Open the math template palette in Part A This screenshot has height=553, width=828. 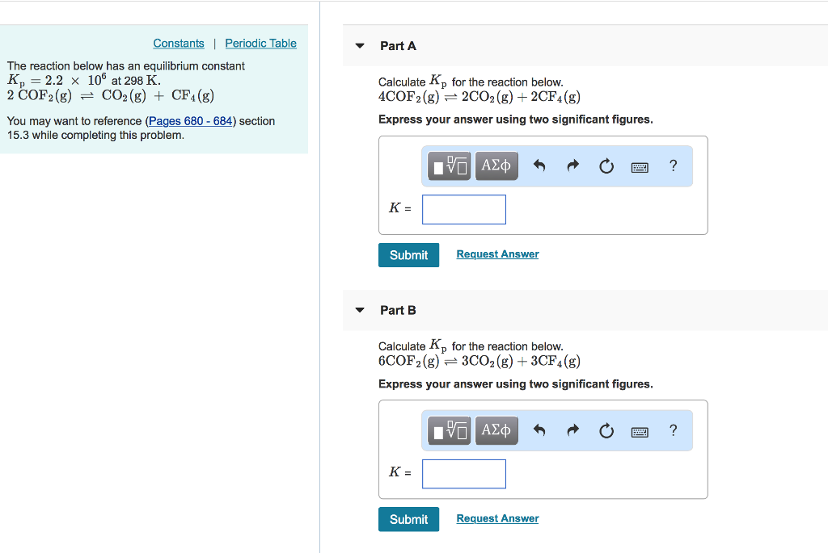coord(449,166)
